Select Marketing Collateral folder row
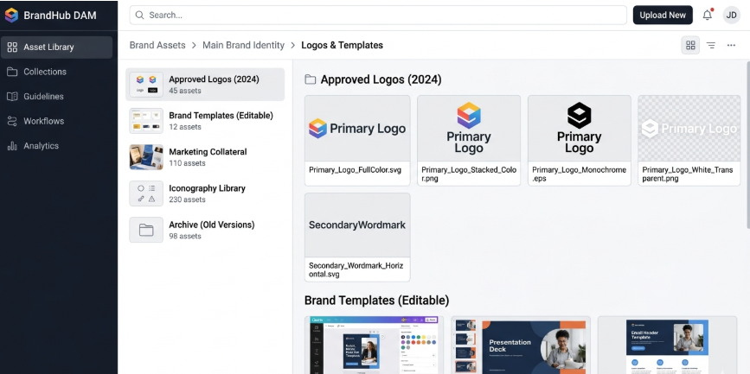Image resolution: width=750 pixels, height=374 pixels. pos(205,157)
